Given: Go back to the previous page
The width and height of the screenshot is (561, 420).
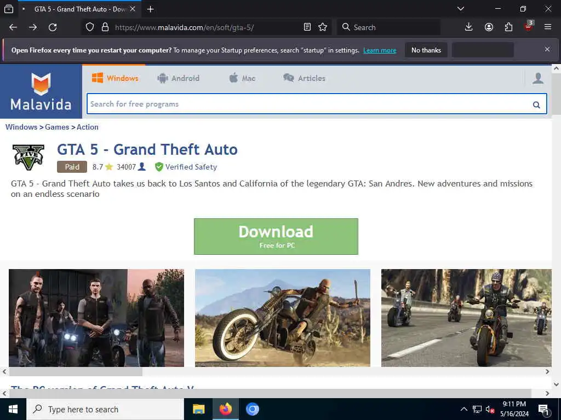Looking at the screenshot, I should coord(13,27).
